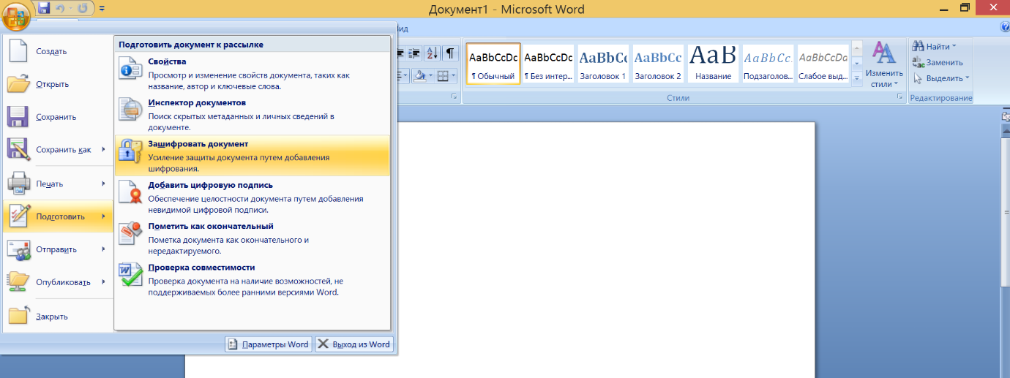Open Свойства document properties
This screenshot has width=1010, height=378.
tap(252, 73)
